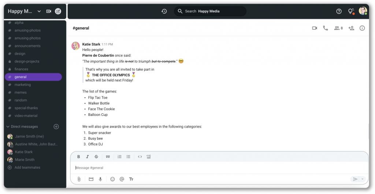The height and width of the screenshot is (194, 375).
Task: Open the emoji picker
Action: click(112, 179)
